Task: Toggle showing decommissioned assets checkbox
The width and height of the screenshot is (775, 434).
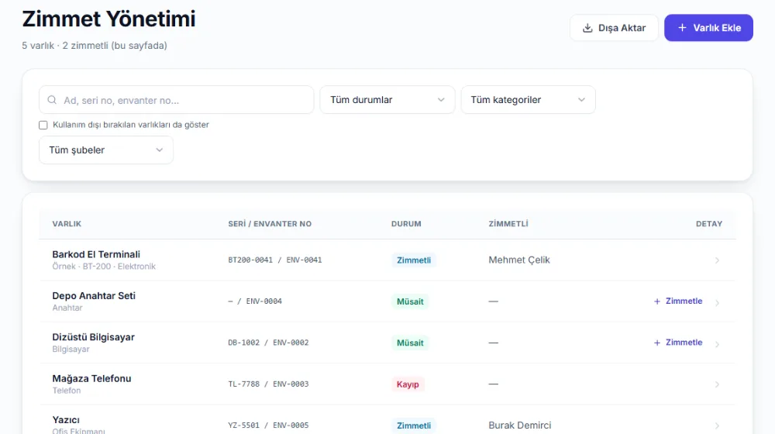Action: (43, 125)
